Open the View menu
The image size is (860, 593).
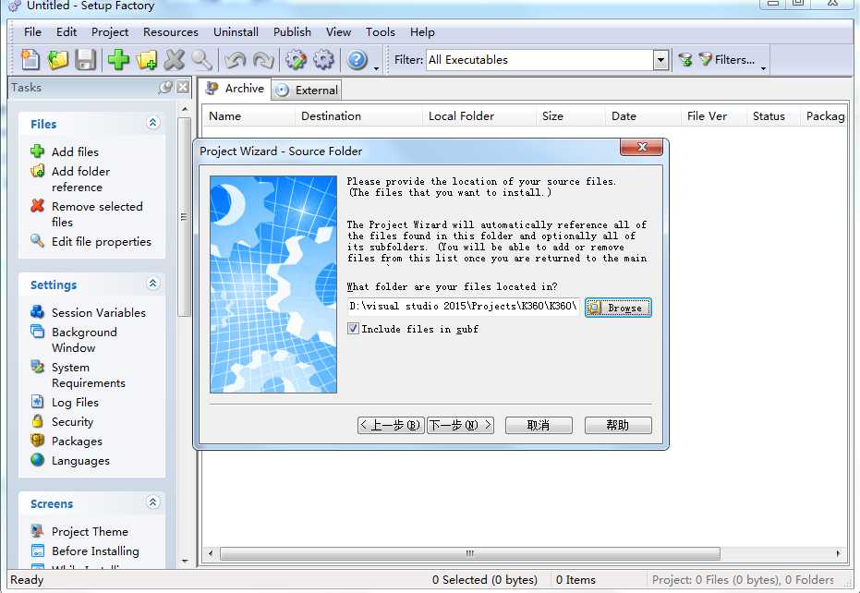pyautogui.click(x=338, y=31)
